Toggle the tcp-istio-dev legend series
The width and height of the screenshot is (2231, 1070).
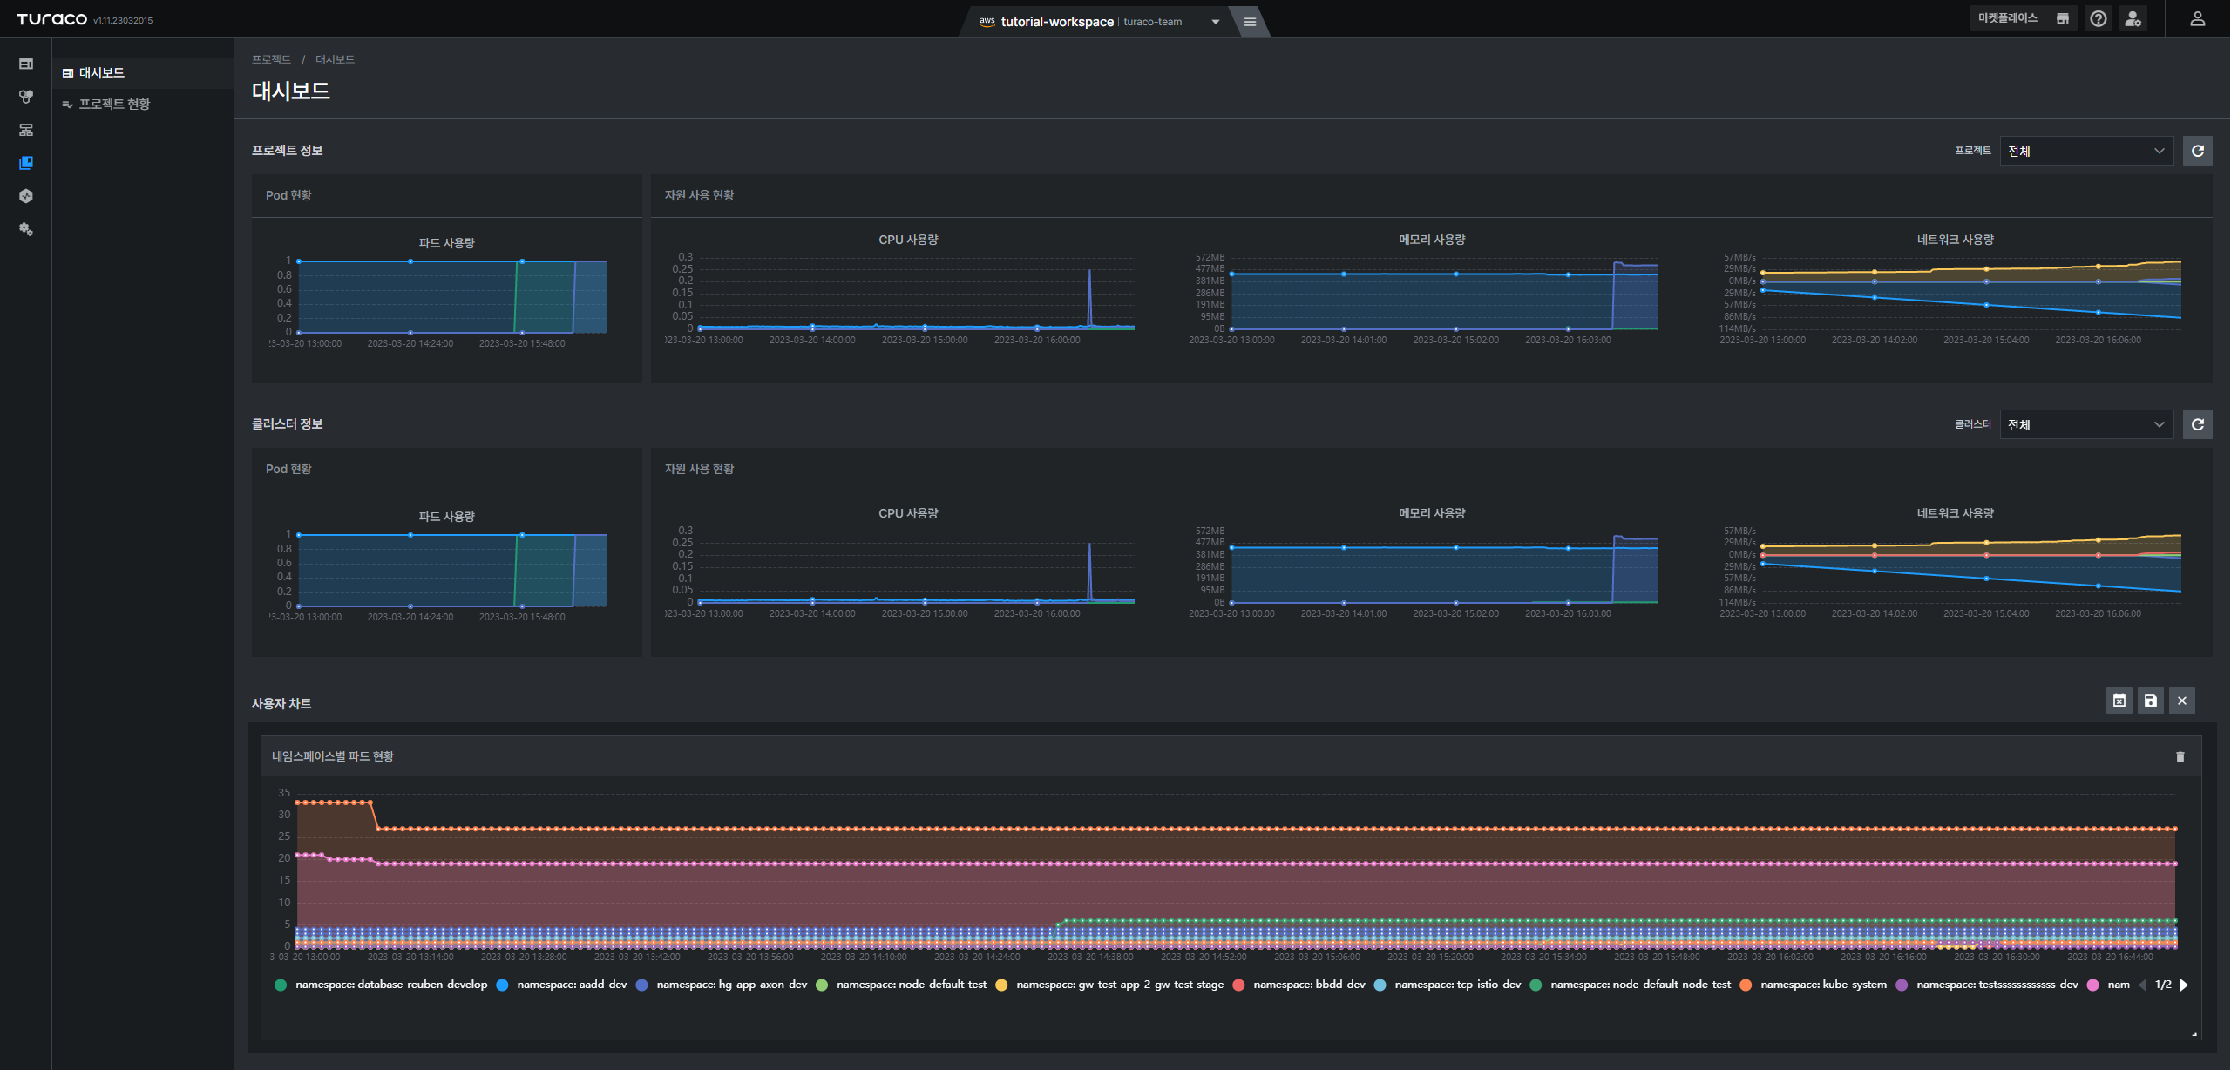pyautogui.click(x=1447, y=985)
